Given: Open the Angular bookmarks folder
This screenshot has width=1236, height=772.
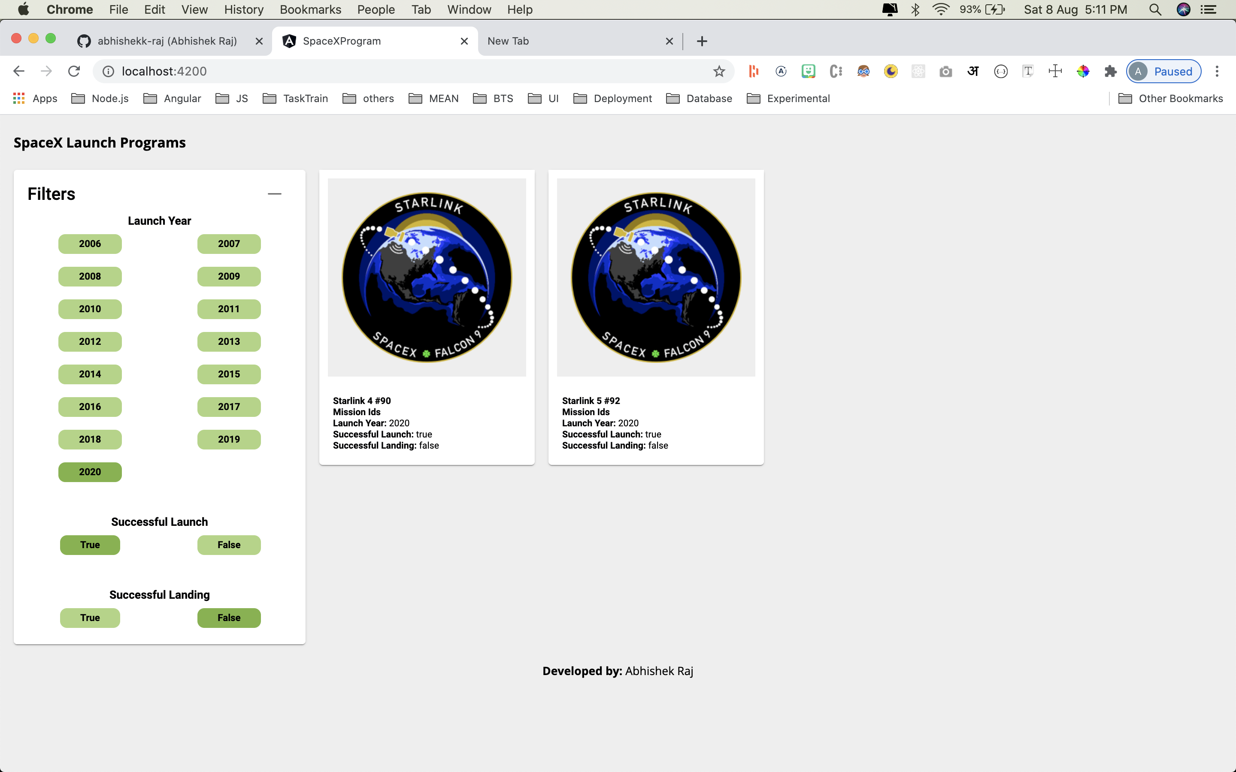Looking at the screenshot, I should point(172,99).
